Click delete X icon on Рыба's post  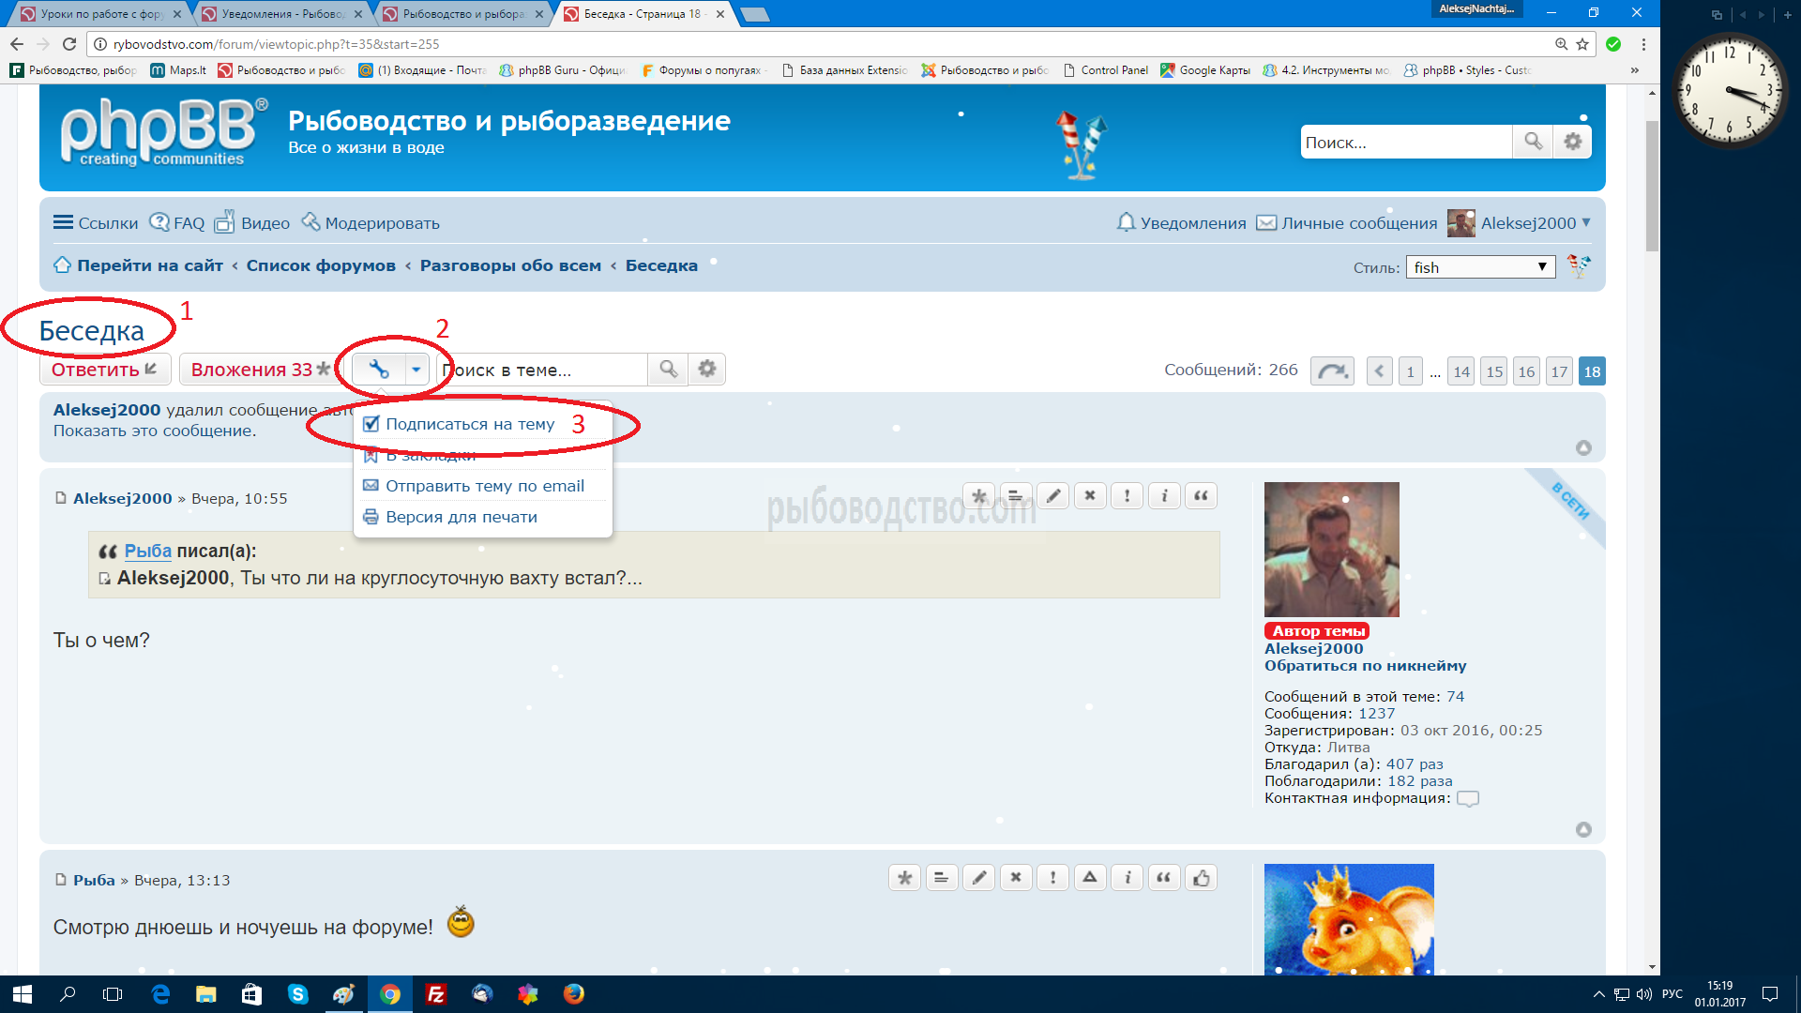click(1016, 878)
